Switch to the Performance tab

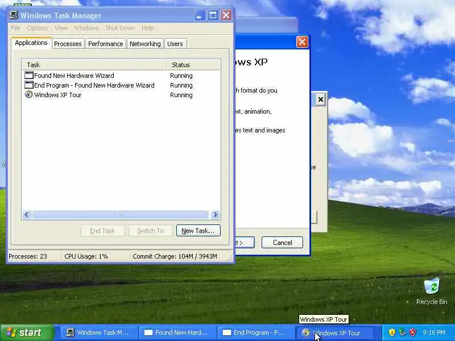click(106, 44)
